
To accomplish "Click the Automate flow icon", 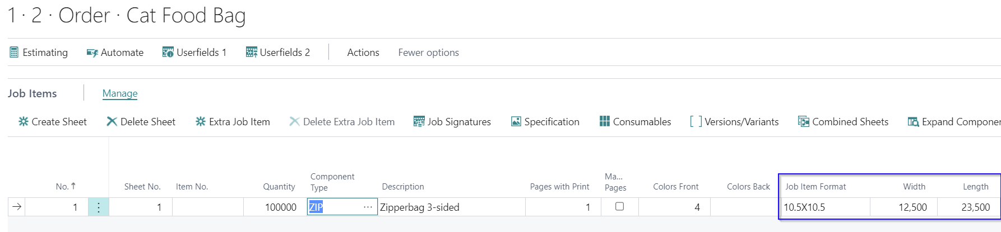I will pyautogui.click(x=92, y=53).
